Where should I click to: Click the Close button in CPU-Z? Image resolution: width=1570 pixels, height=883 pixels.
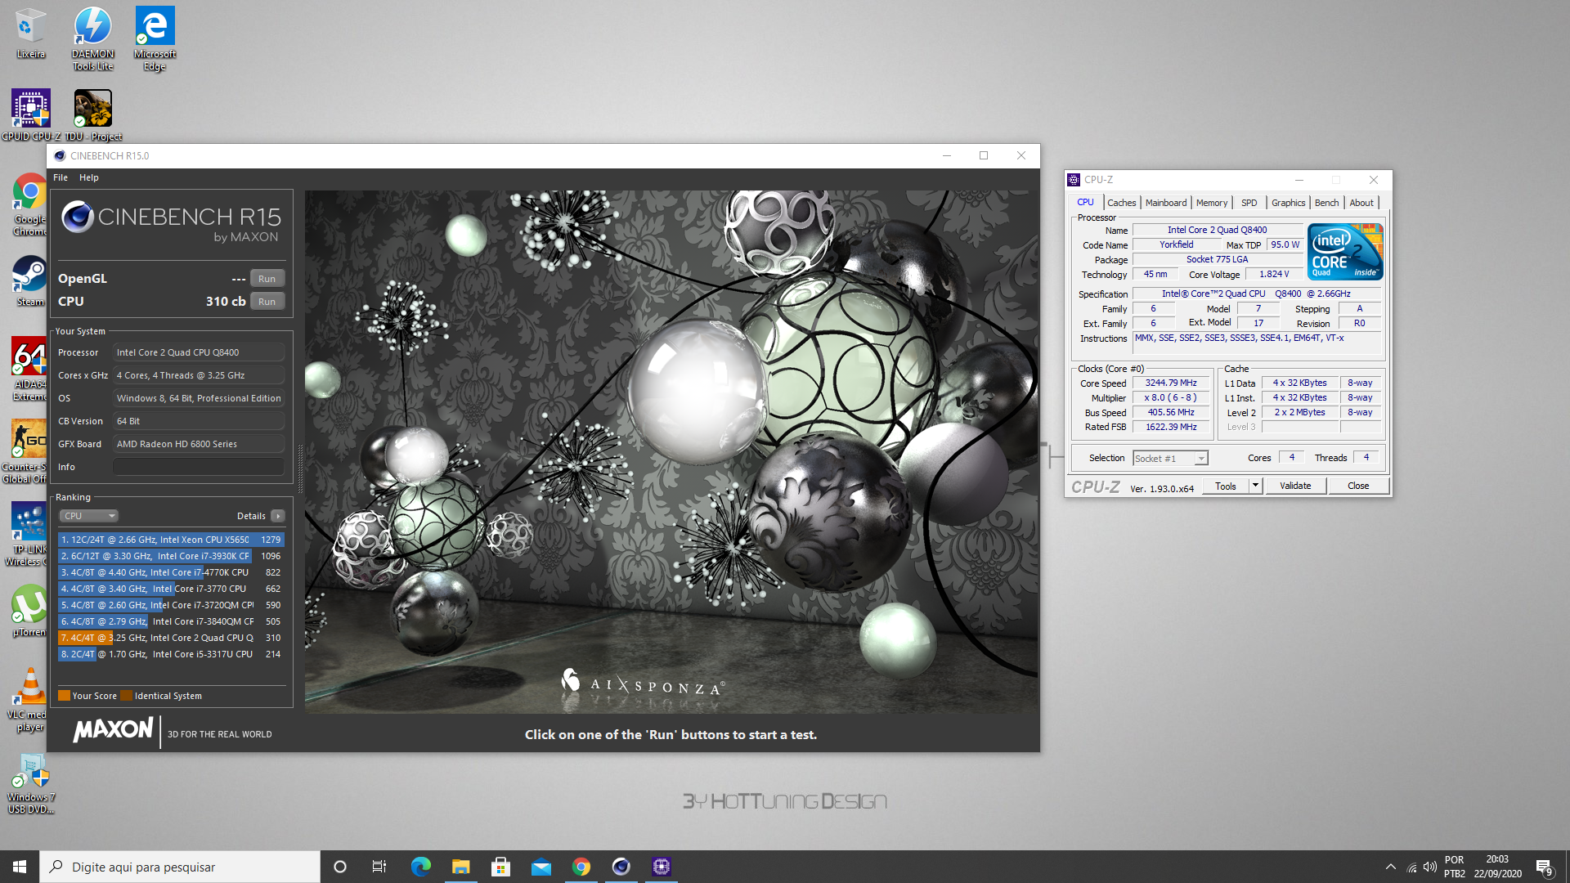point(1358,486)
